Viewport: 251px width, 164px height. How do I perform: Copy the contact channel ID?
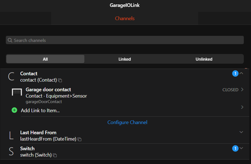coord(60,80)
